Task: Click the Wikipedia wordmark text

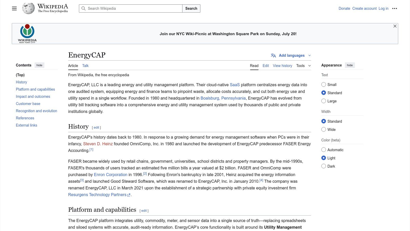Action: tap(53, 6)
